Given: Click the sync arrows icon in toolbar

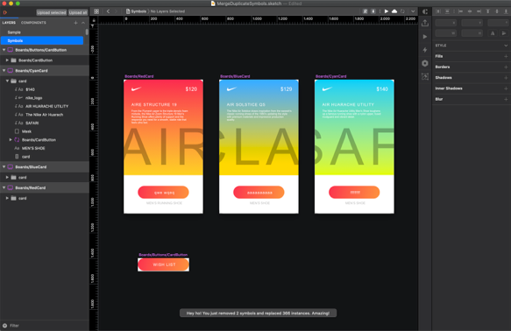Looking at the screenshot, I should [403, 11].
